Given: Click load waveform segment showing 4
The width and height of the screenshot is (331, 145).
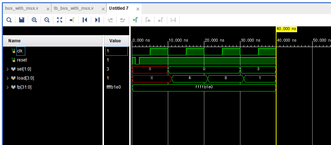Looking at the screenshot, I should 190,79.
